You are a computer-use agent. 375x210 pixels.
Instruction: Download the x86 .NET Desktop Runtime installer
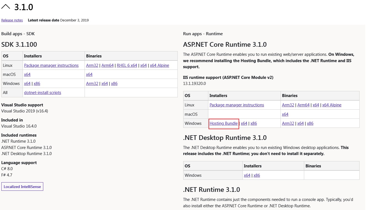(x=257, y=175)
